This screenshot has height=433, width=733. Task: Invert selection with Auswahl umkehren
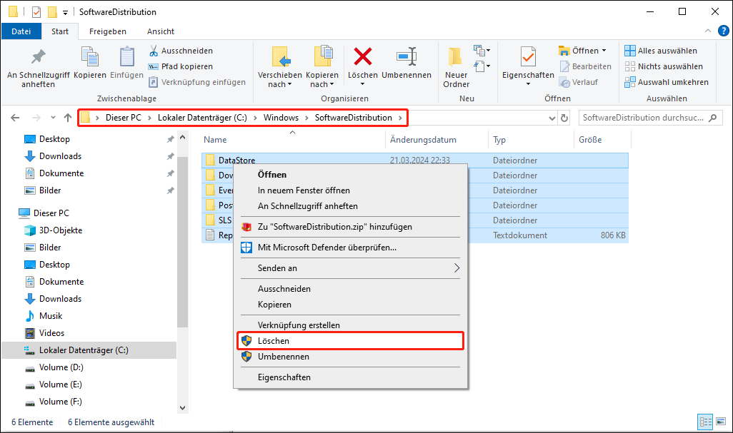(x=667, y=82)
